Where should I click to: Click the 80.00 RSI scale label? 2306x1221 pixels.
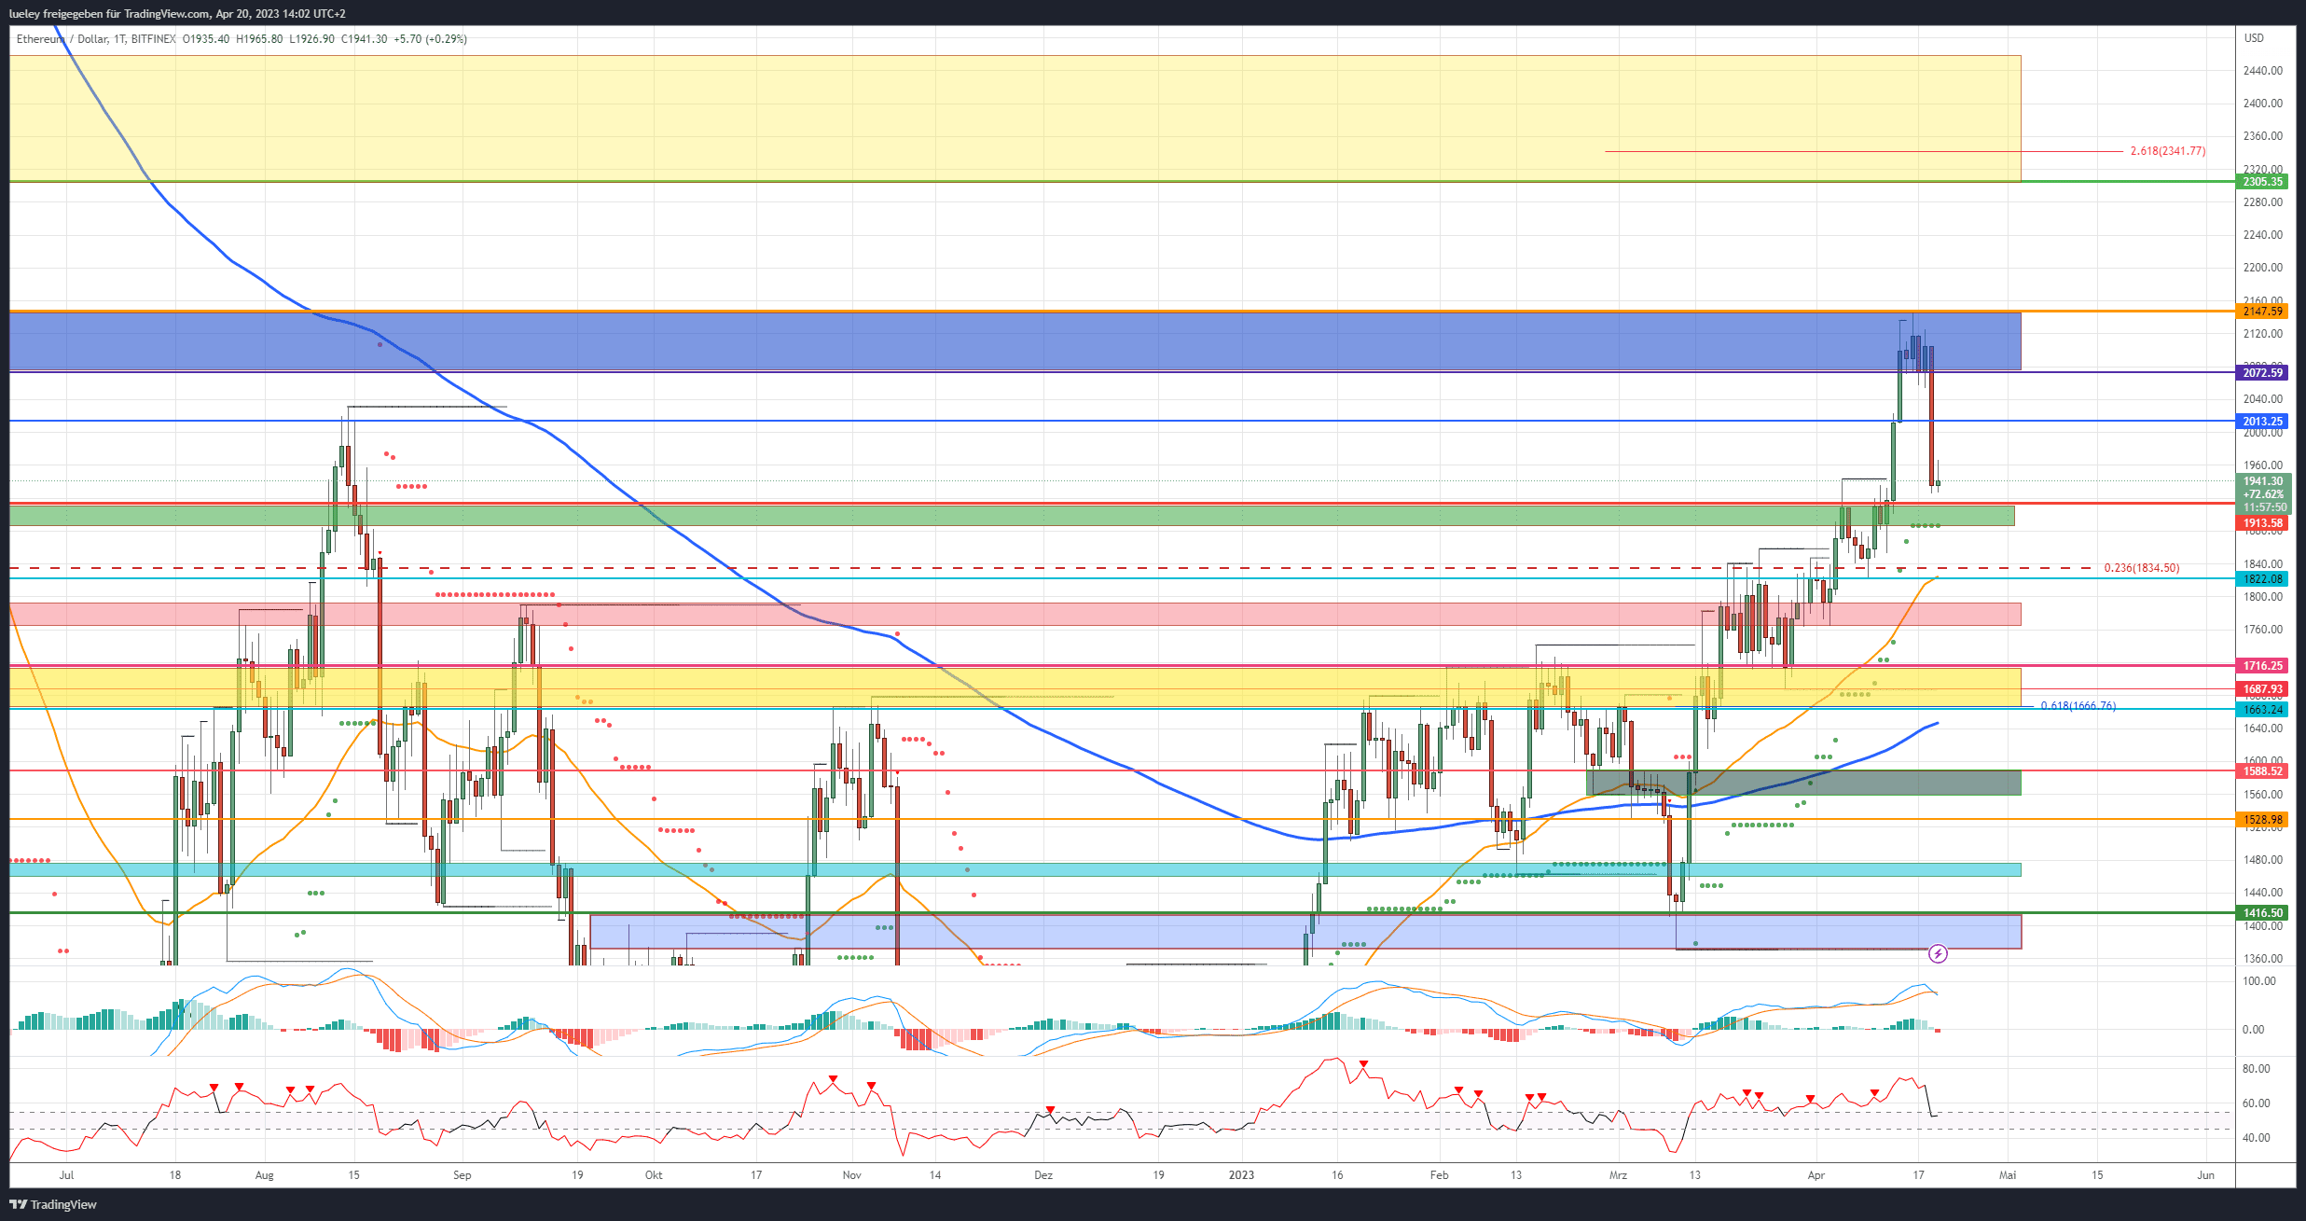tap(2257, 1069)
